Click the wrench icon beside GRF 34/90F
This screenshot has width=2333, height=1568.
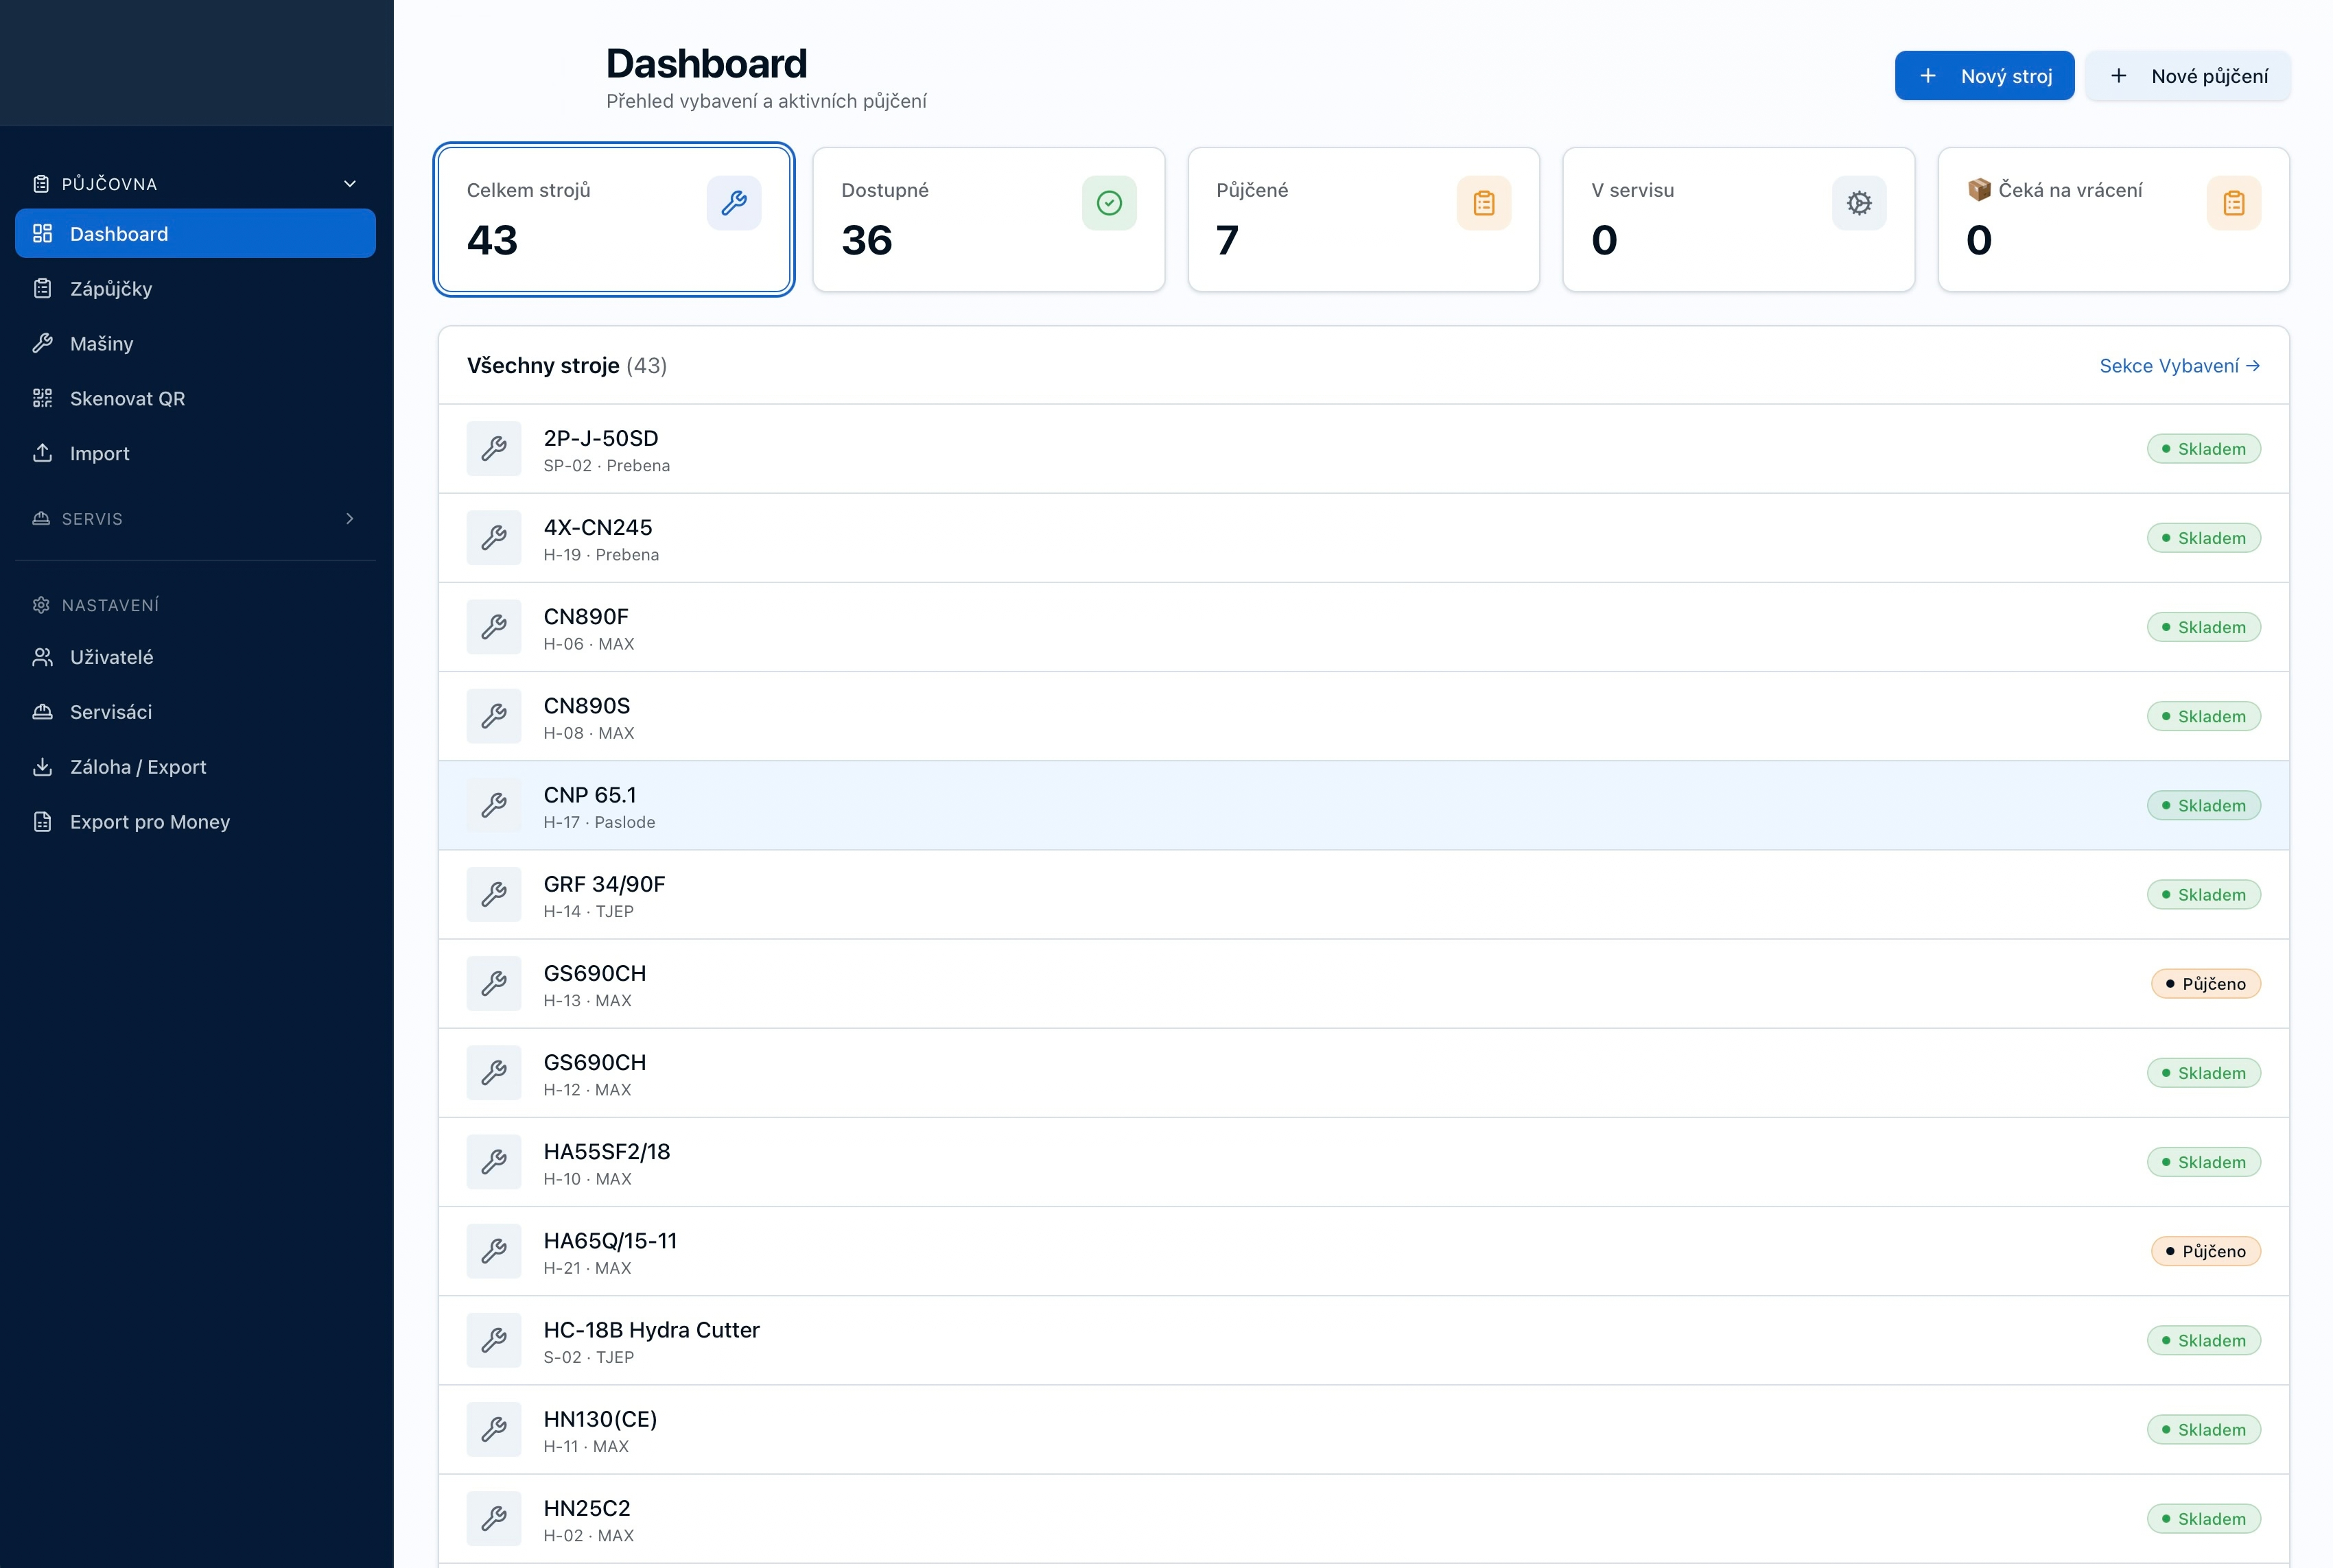point(494,894)
